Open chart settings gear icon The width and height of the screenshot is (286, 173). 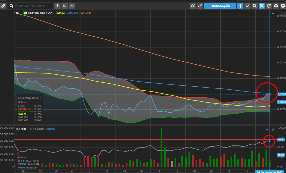(x=283, y=6)
